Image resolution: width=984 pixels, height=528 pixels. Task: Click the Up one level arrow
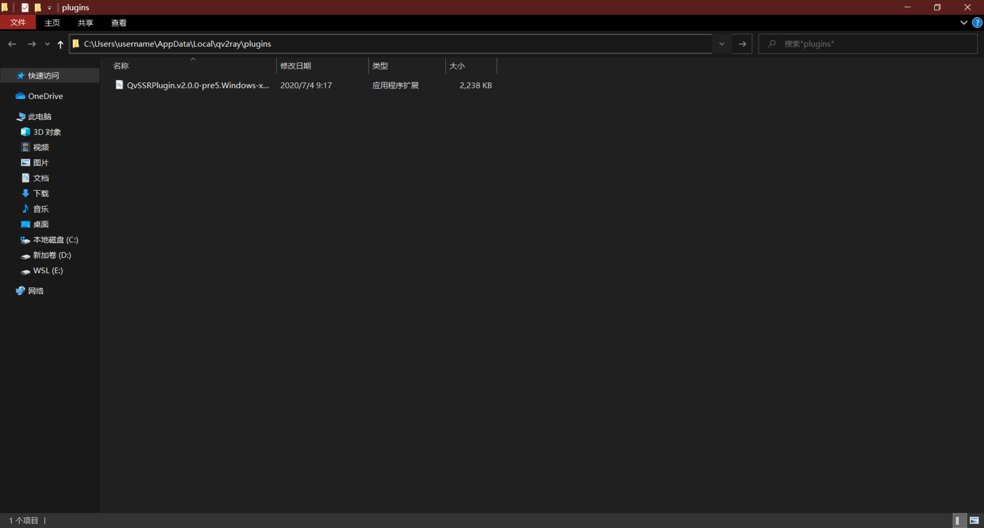point(60,44)
